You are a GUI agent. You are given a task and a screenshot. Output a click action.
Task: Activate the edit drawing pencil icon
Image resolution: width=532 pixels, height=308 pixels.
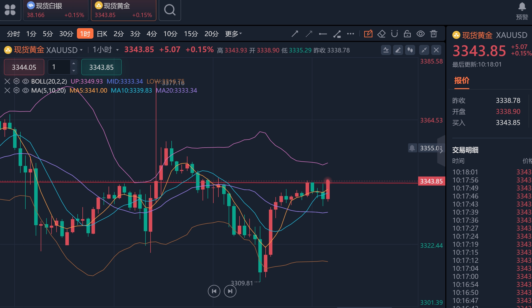[368, 34]
